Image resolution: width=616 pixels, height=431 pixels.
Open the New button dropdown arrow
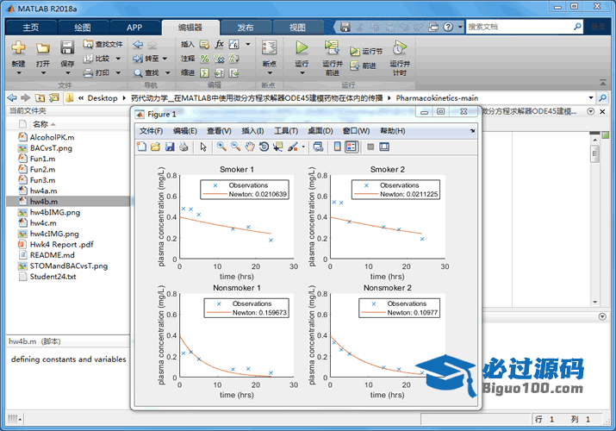pos(18,73)
